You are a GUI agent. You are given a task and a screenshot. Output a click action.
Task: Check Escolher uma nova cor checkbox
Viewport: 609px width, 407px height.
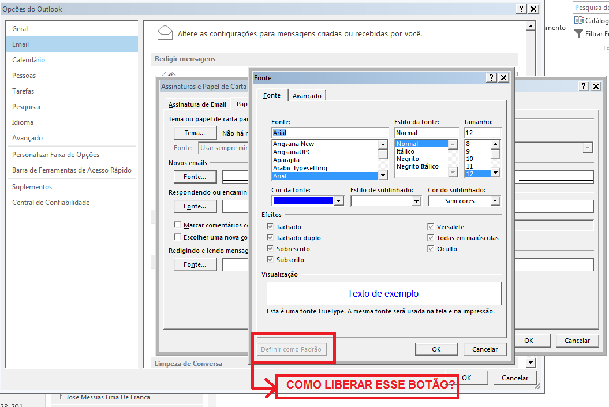(177, 237)
